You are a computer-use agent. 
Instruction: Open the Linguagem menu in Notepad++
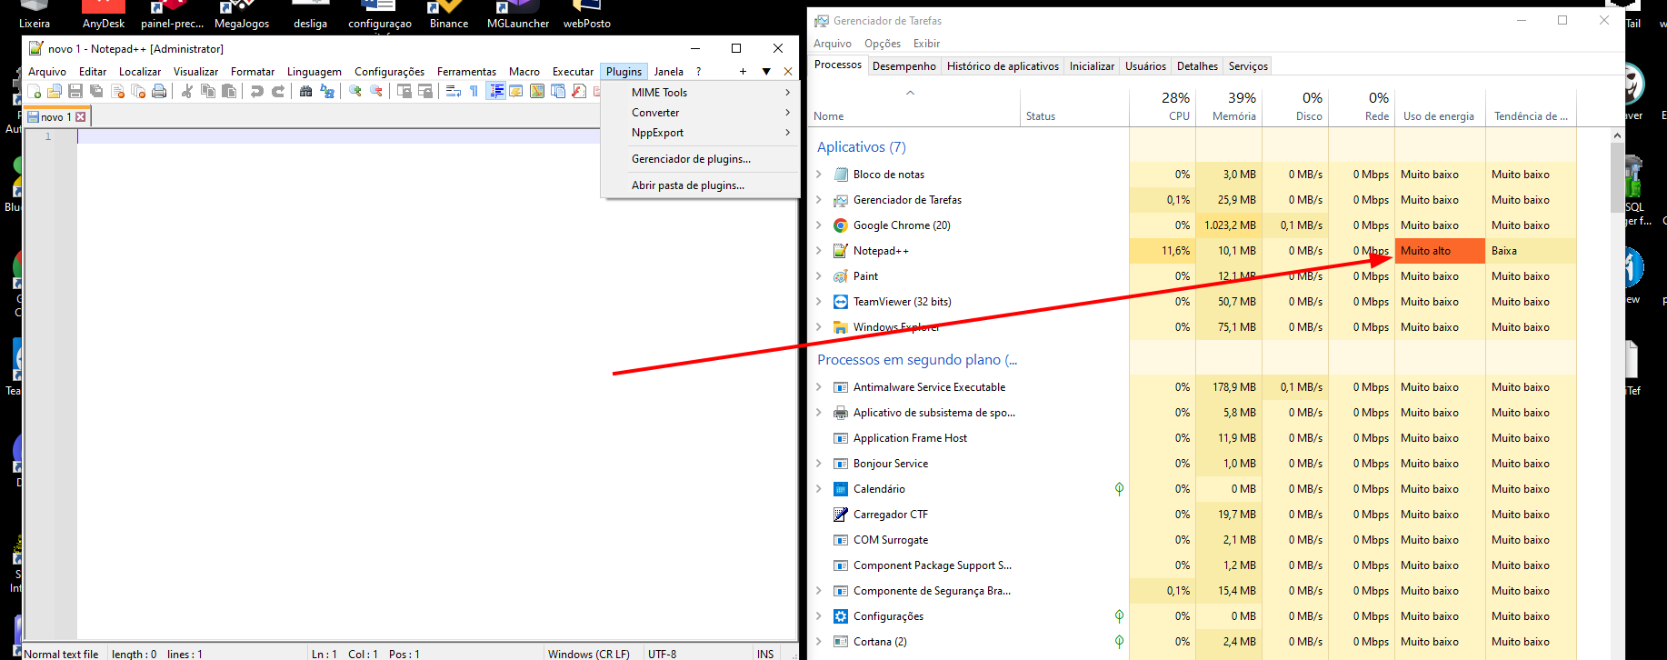(x=314, y=72)
